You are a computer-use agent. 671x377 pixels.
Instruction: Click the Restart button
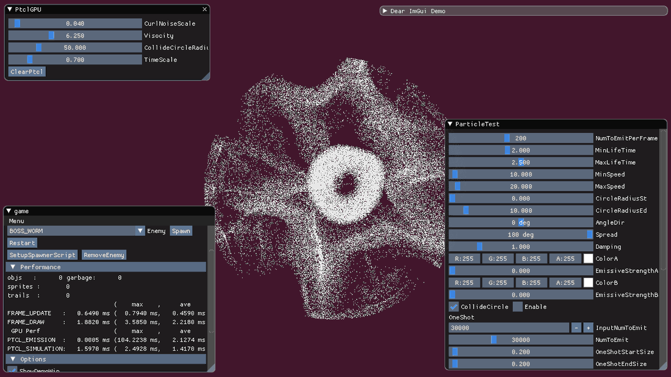pos(22,243)
